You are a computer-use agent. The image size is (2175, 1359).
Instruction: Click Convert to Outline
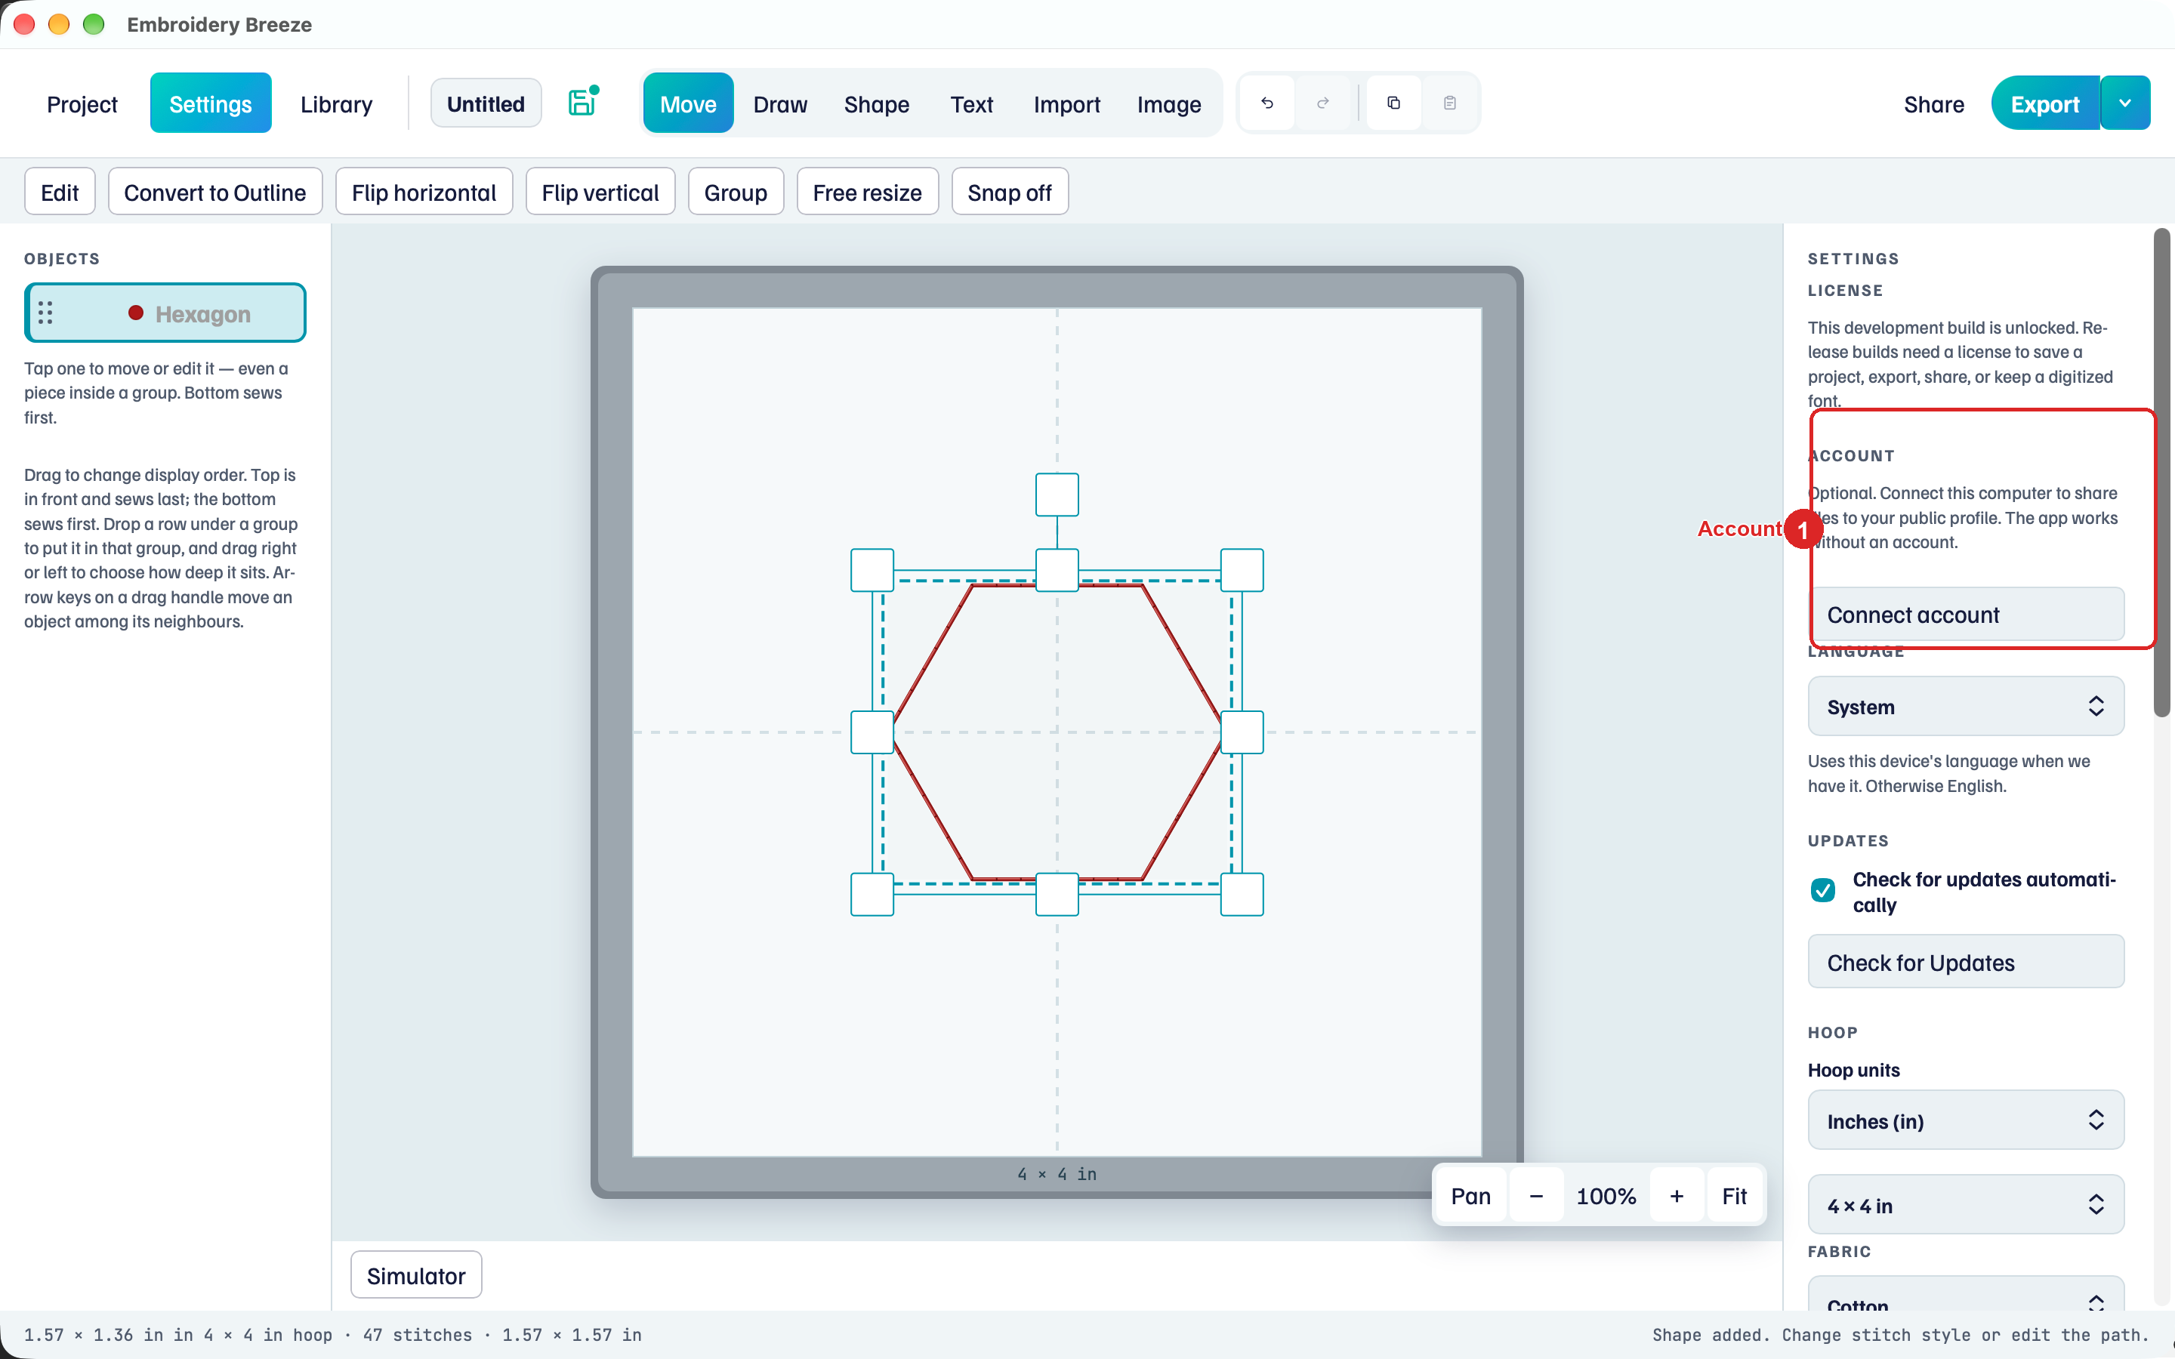(214, 192)
